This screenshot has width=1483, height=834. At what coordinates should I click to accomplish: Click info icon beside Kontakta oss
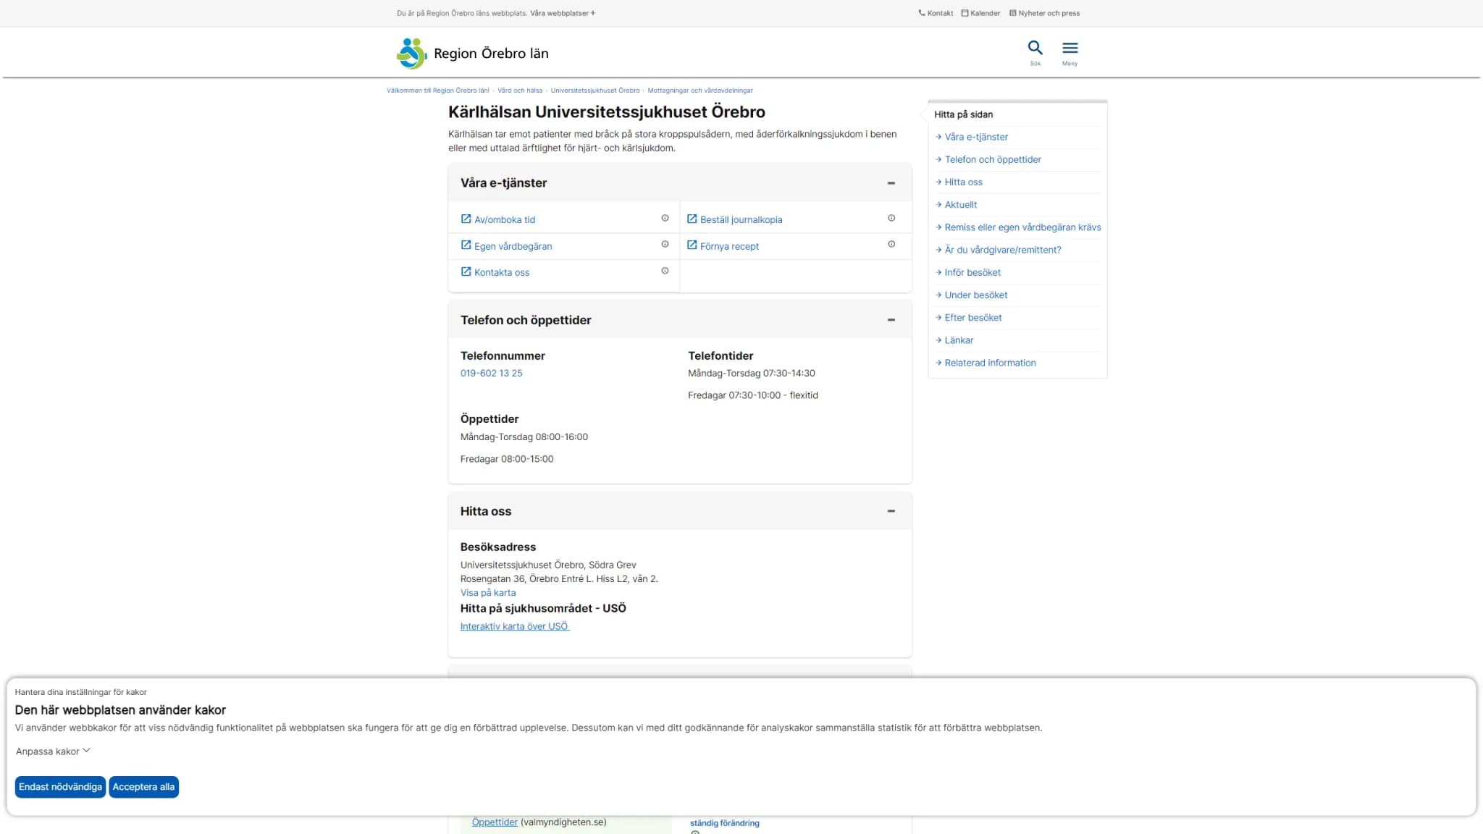click(665, 271)
